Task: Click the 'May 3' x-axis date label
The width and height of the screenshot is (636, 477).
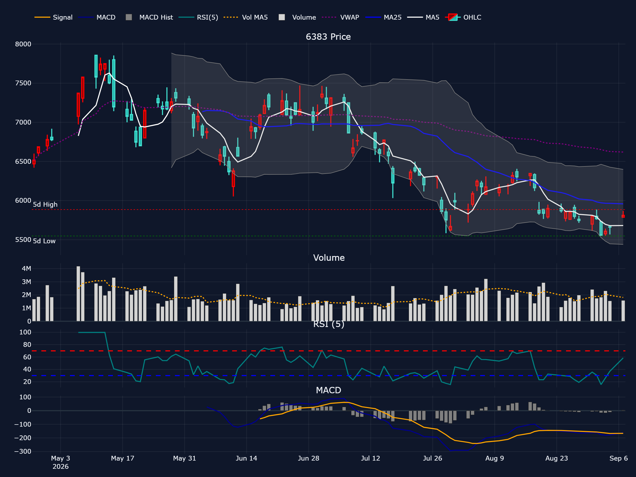Action: click(61, 458)
